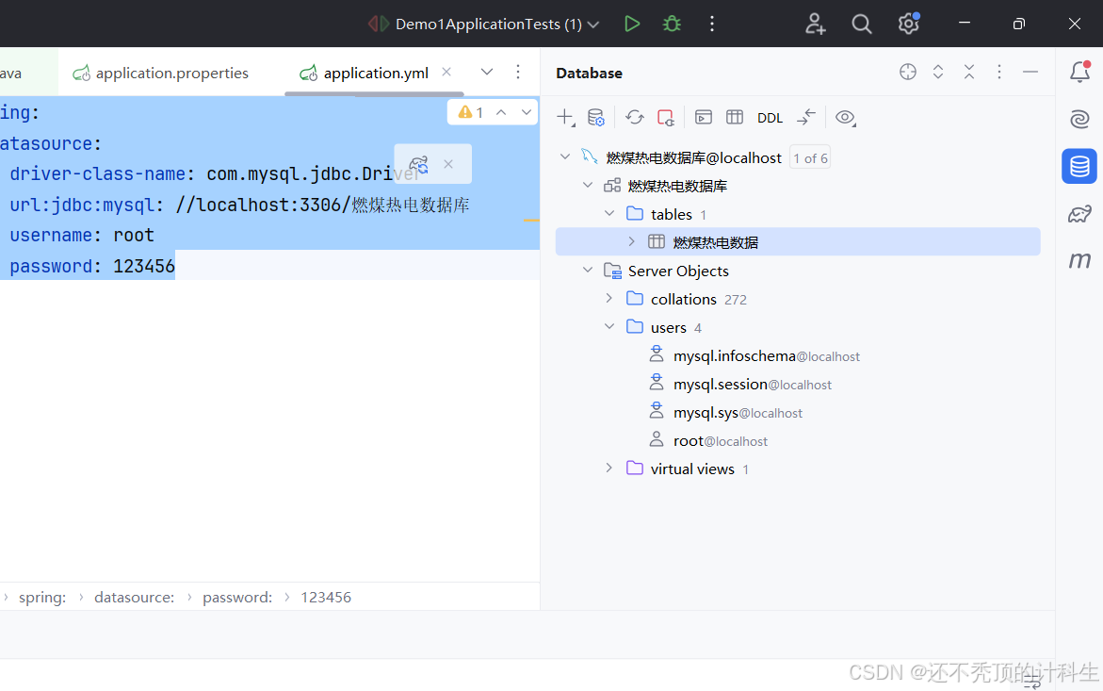Image resolution: width=1103 pixels, height=691 pixels.
Task: Dismiss the floating reload popup X
Action: (448, 164)
